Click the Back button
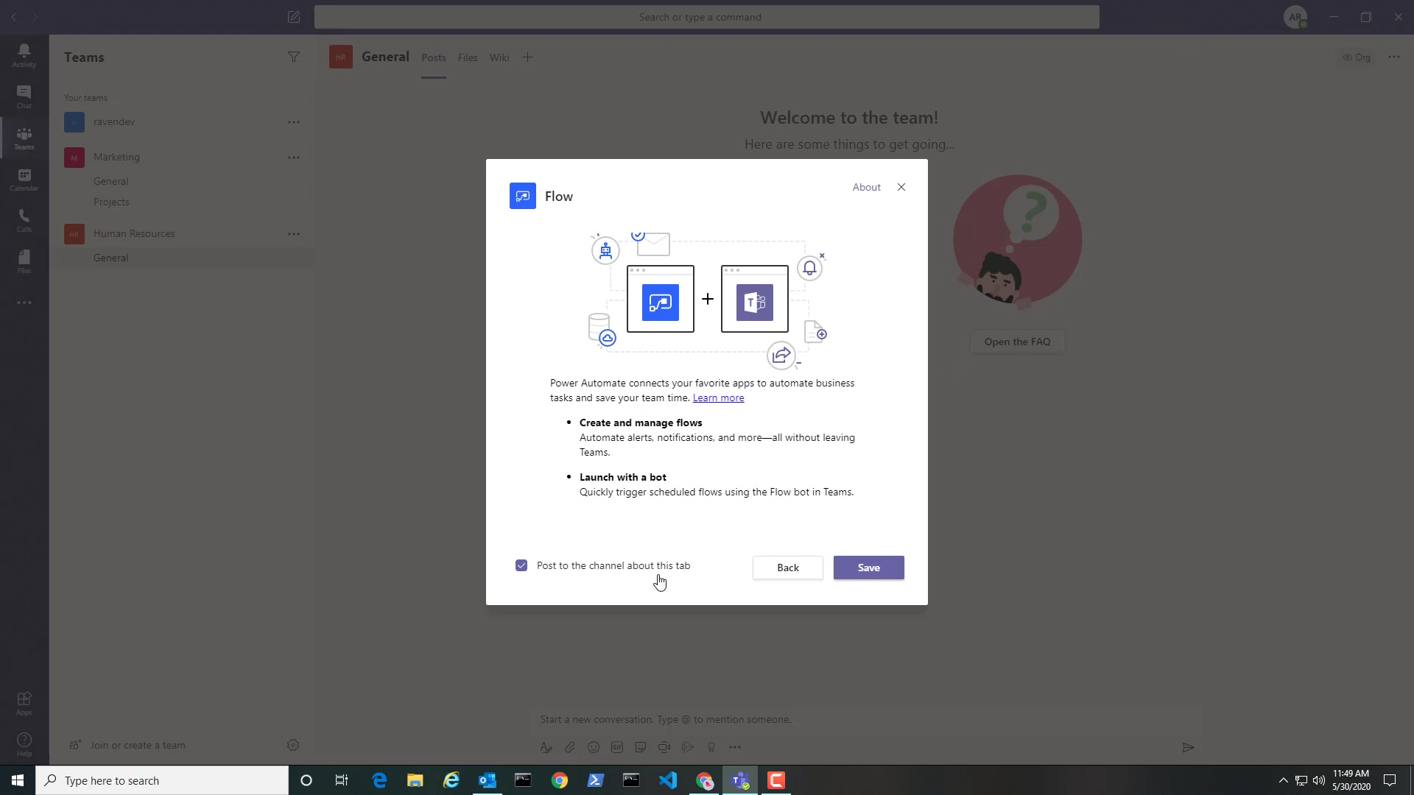 788,568
